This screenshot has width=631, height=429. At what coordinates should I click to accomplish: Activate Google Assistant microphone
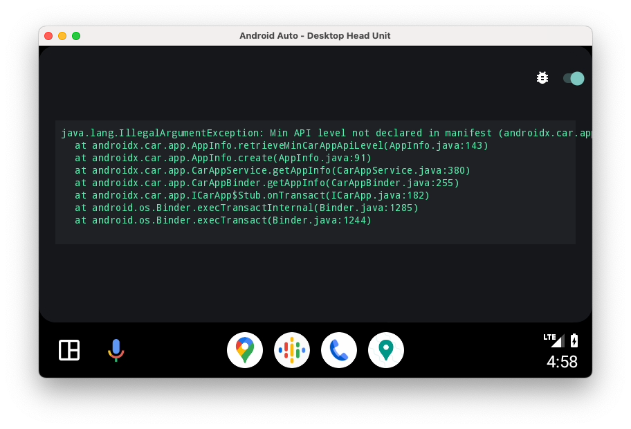tap(116, 350)
